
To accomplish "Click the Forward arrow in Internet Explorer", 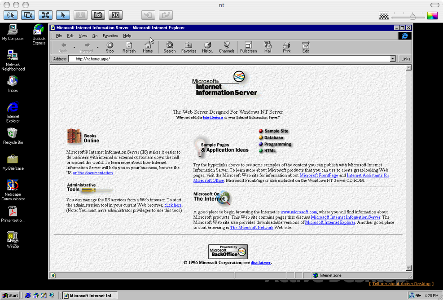I will (x=87, y=47).
